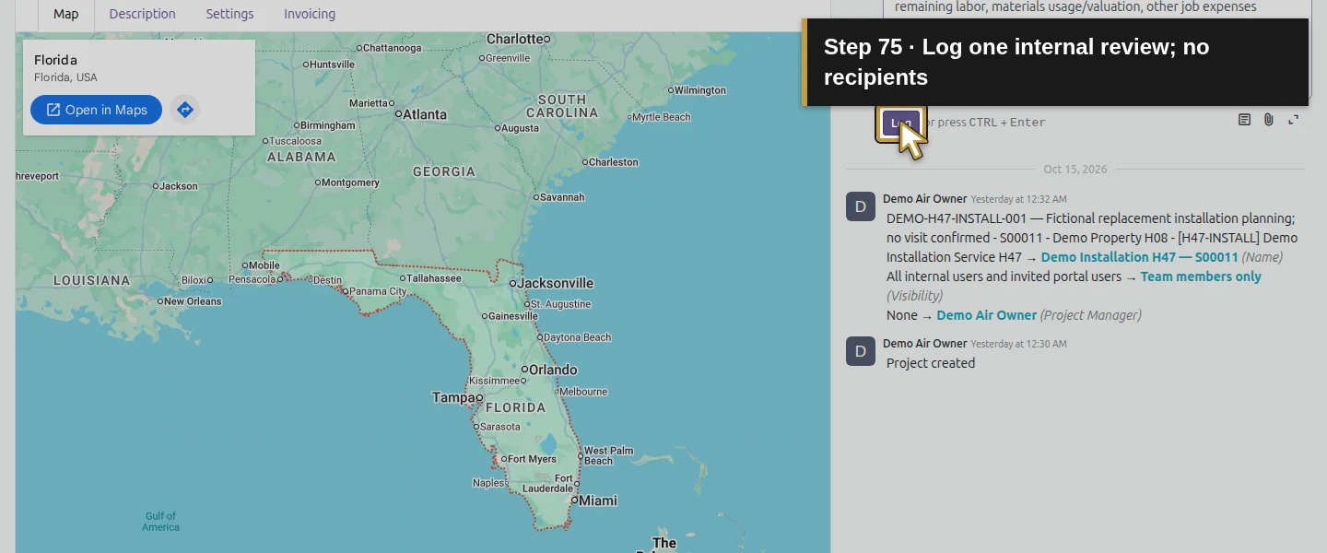
Task: Attach a file using the paperclip icon
Action: point(1269,120)
